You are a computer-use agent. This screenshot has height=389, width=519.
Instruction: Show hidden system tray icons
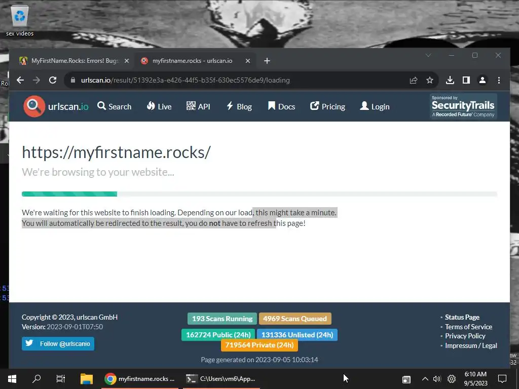[425, 379]
